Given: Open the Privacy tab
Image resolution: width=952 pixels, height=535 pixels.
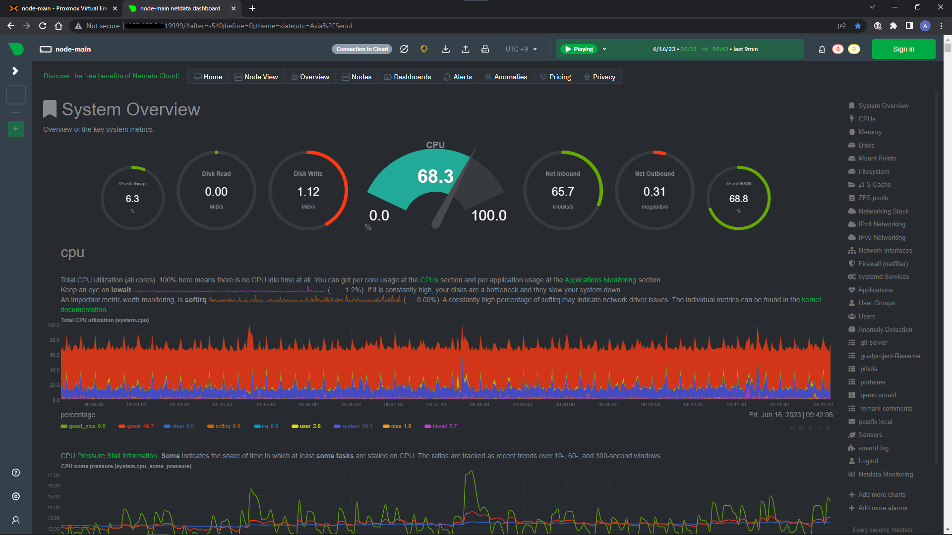Looking at the screenshot, I should click(x=599, y=77).
